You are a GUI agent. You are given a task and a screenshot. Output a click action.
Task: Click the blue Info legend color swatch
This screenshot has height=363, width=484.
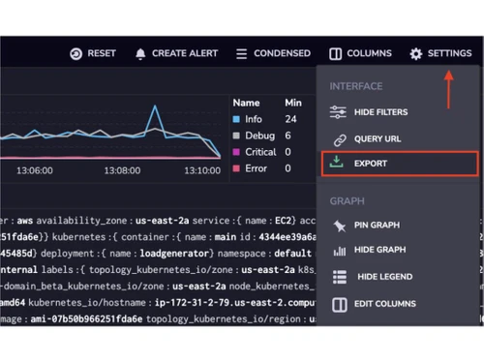[236, 119]
